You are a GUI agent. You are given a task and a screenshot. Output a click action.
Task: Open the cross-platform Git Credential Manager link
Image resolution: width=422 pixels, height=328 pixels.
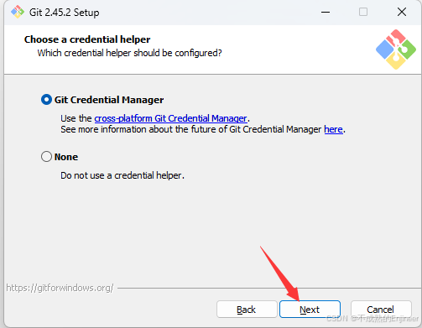pos(170,118)
